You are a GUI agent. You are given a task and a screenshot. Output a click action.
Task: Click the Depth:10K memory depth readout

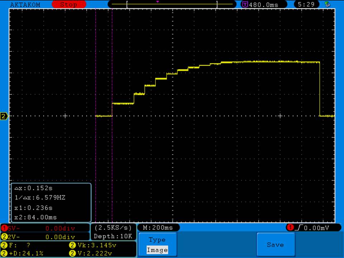point(113,236)
